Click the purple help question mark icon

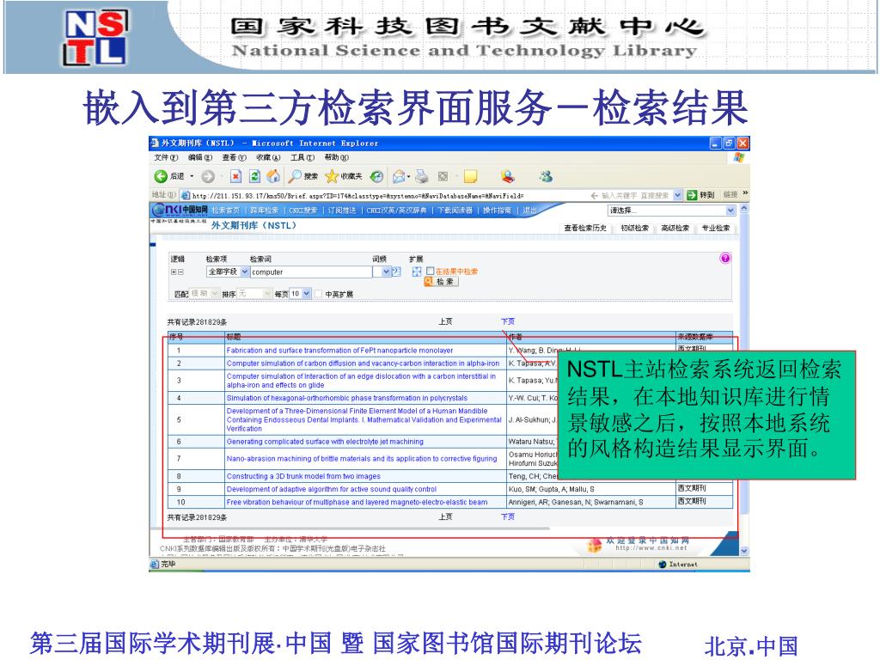(725, 258)
